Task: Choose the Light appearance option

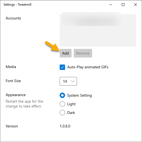Action: coord(62,104)
